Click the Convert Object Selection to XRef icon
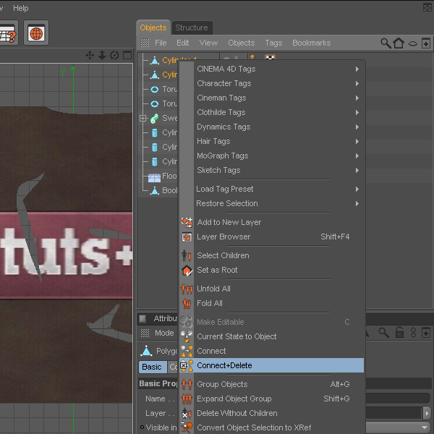The image size is (434, 434). 187,427
